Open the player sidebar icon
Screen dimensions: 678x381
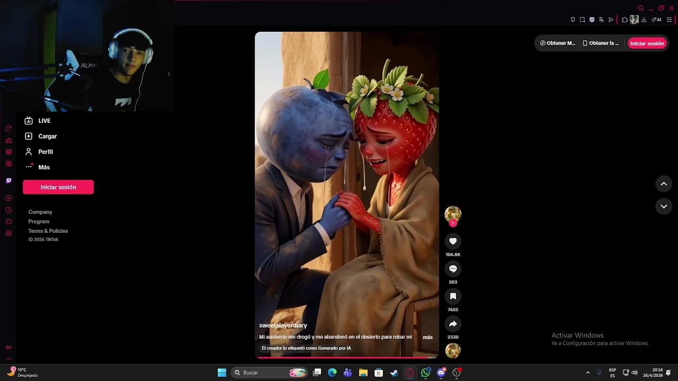coord(8,198)
